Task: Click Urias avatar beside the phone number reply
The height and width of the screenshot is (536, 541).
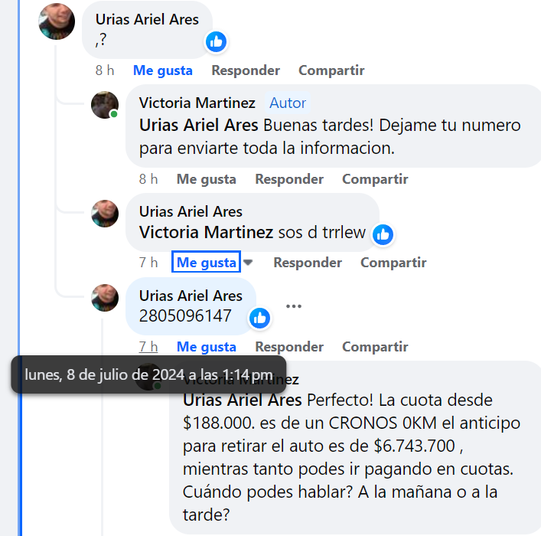Action: (x=105, y=298)
